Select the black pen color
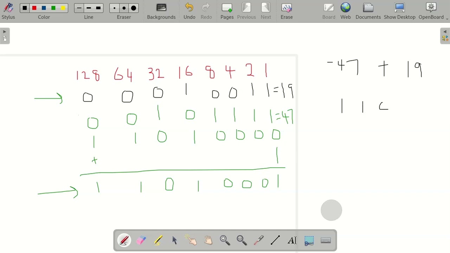 coord(25,8)
